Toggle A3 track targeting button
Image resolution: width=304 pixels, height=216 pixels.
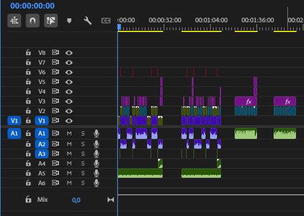click(42, 154)
